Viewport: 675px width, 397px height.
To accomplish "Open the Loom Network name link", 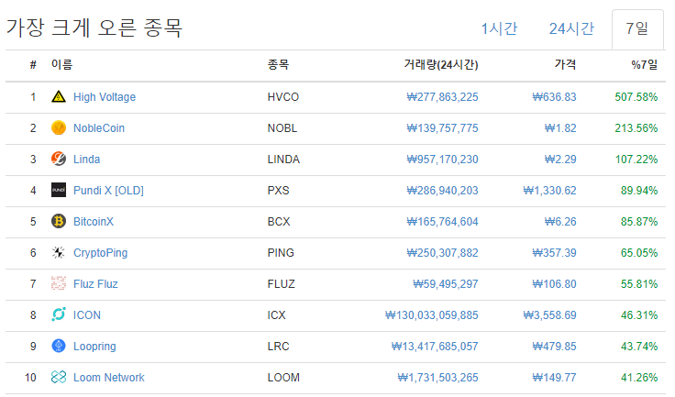I will pyautogui.click(x=108, y=378).
